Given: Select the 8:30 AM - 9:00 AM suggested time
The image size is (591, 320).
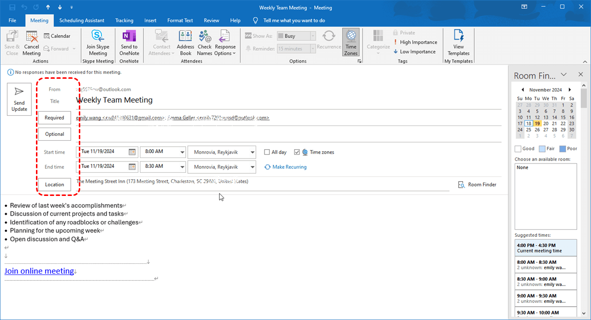Looking at the screenshot, I should (x=545, y=281).
